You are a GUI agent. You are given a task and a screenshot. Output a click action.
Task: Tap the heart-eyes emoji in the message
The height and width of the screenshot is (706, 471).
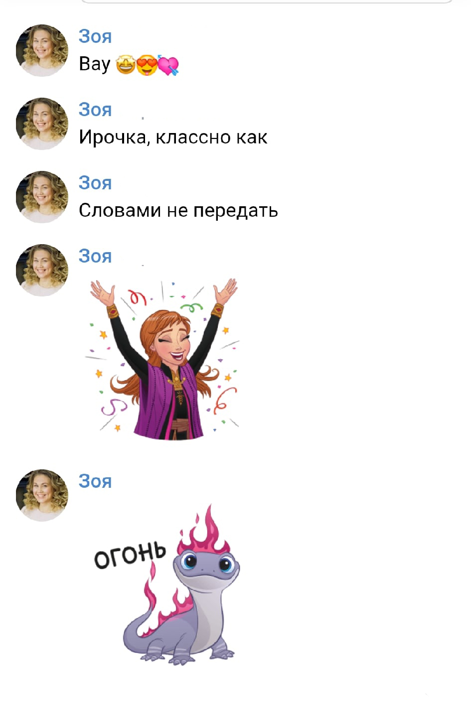(x=147, y=65)
